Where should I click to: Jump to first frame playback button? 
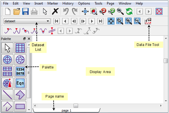[x=57, y=21]
